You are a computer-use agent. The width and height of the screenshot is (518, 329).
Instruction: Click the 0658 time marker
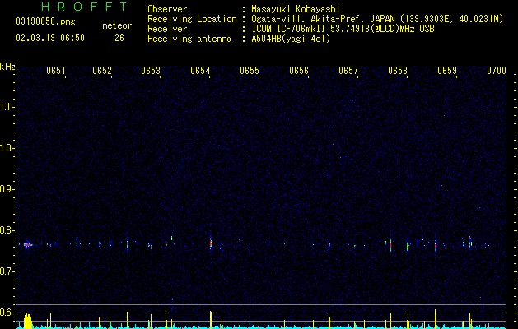click(x=398, y=71)
